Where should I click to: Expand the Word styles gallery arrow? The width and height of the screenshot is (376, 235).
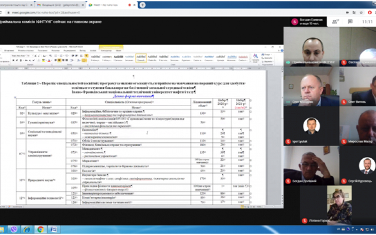pyautogui.click(x=250, y=62)
